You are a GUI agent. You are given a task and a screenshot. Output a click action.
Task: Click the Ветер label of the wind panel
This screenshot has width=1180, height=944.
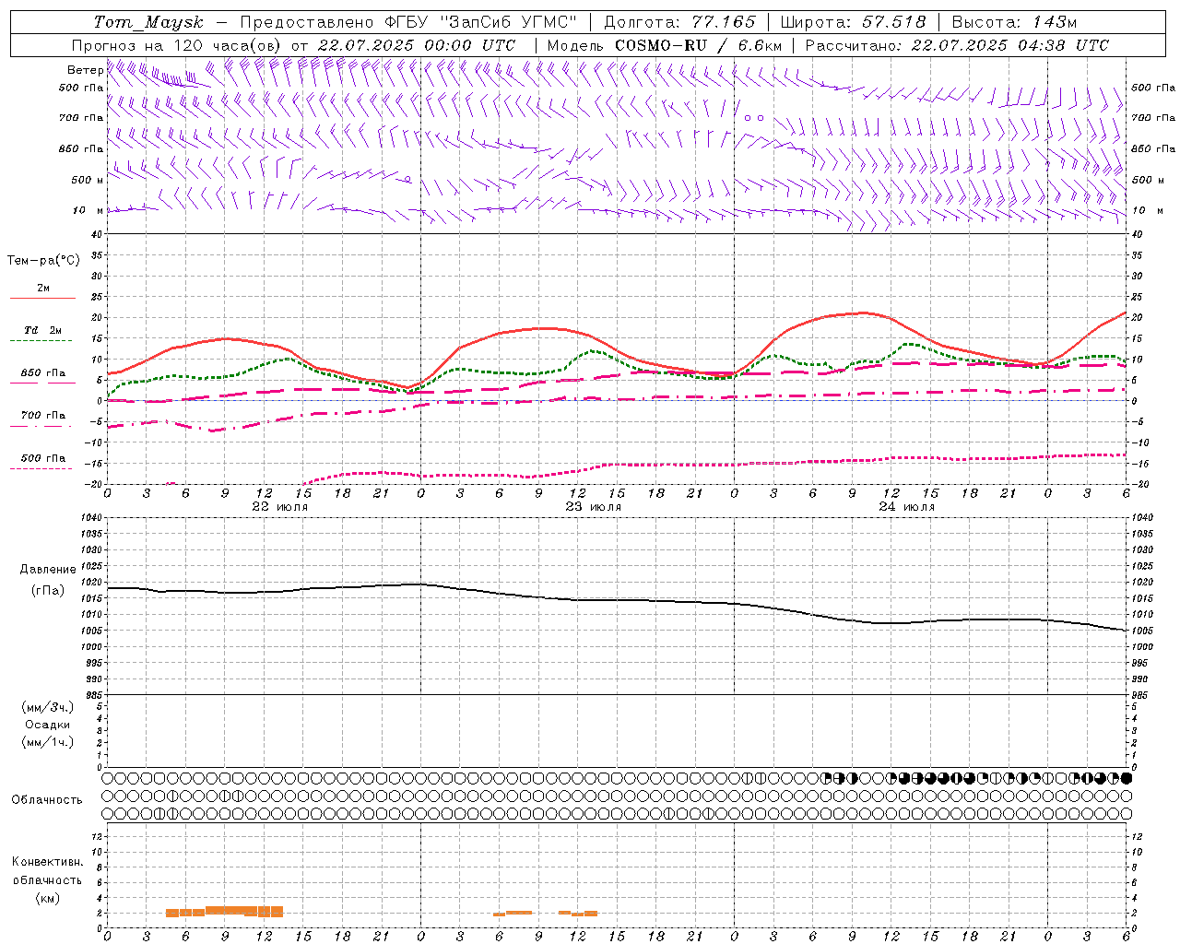[x=85, y=70]
